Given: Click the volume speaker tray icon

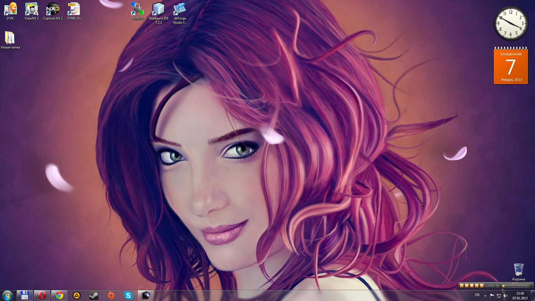Looking at the screenshot, I should click(505, 295).
